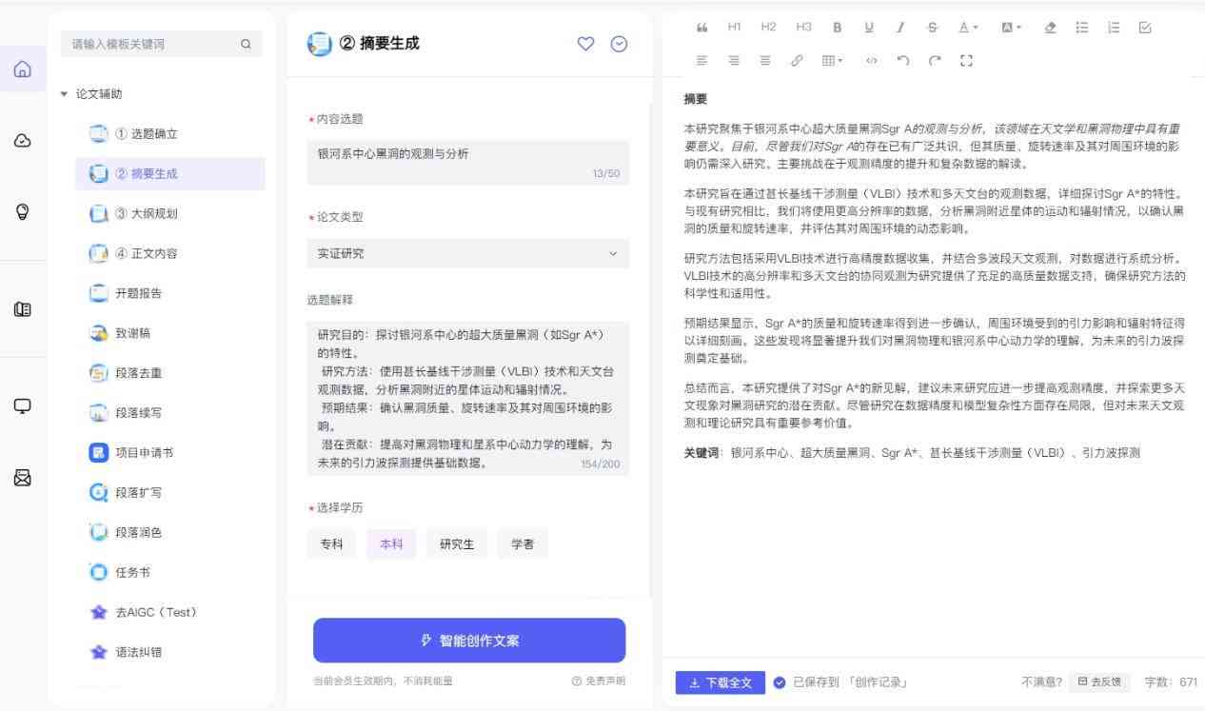Click the 智能创作文案 button
The height and width of the screenshot is (711, 1205).
point(469,641)
